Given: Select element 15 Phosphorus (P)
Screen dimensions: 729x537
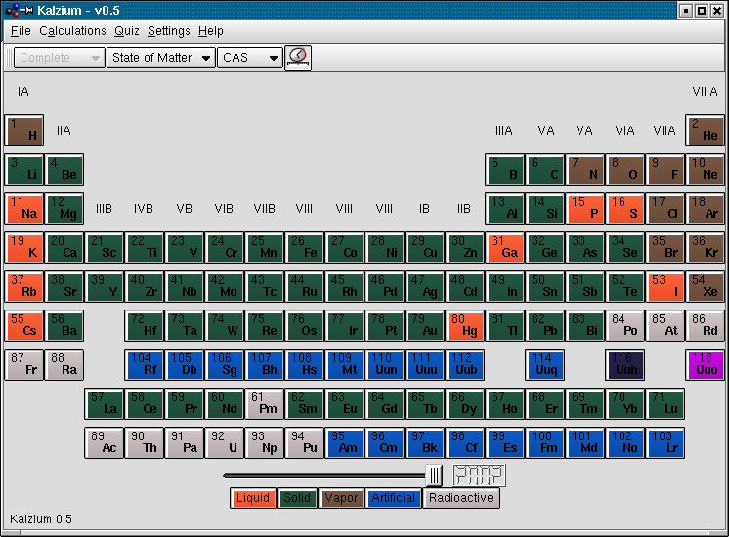Looking at the screenshot, I should pyautogui.click(x=584, y=208).
